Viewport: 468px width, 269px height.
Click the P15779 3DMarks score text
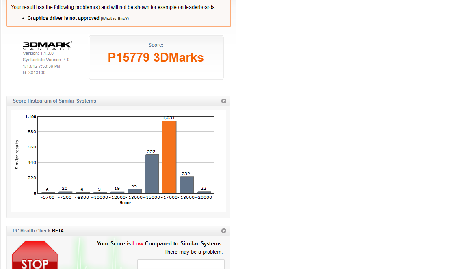[x=156, y=58]
